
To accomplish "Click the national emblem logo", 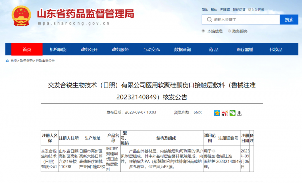I will pyautogui.click(x=21, y=16).
